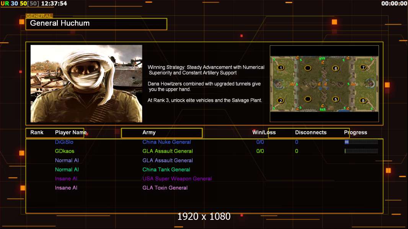Choose start position 6 on the minimap
This screenshot has width=408, height=229.
click(336, 68)
